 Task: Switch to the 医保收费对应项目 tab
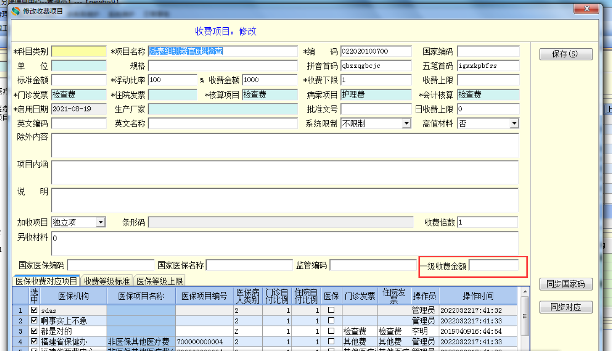coord(46,281)
